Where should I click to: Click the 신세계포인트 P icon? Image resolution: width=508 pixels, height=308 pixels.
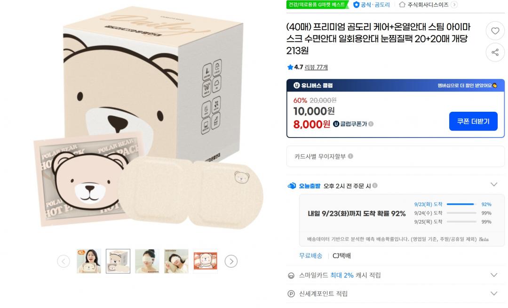[x=291, y=294]
